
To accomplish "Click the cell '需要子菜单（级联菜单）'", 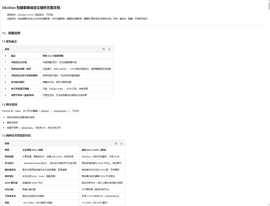I will pos(23,95).
